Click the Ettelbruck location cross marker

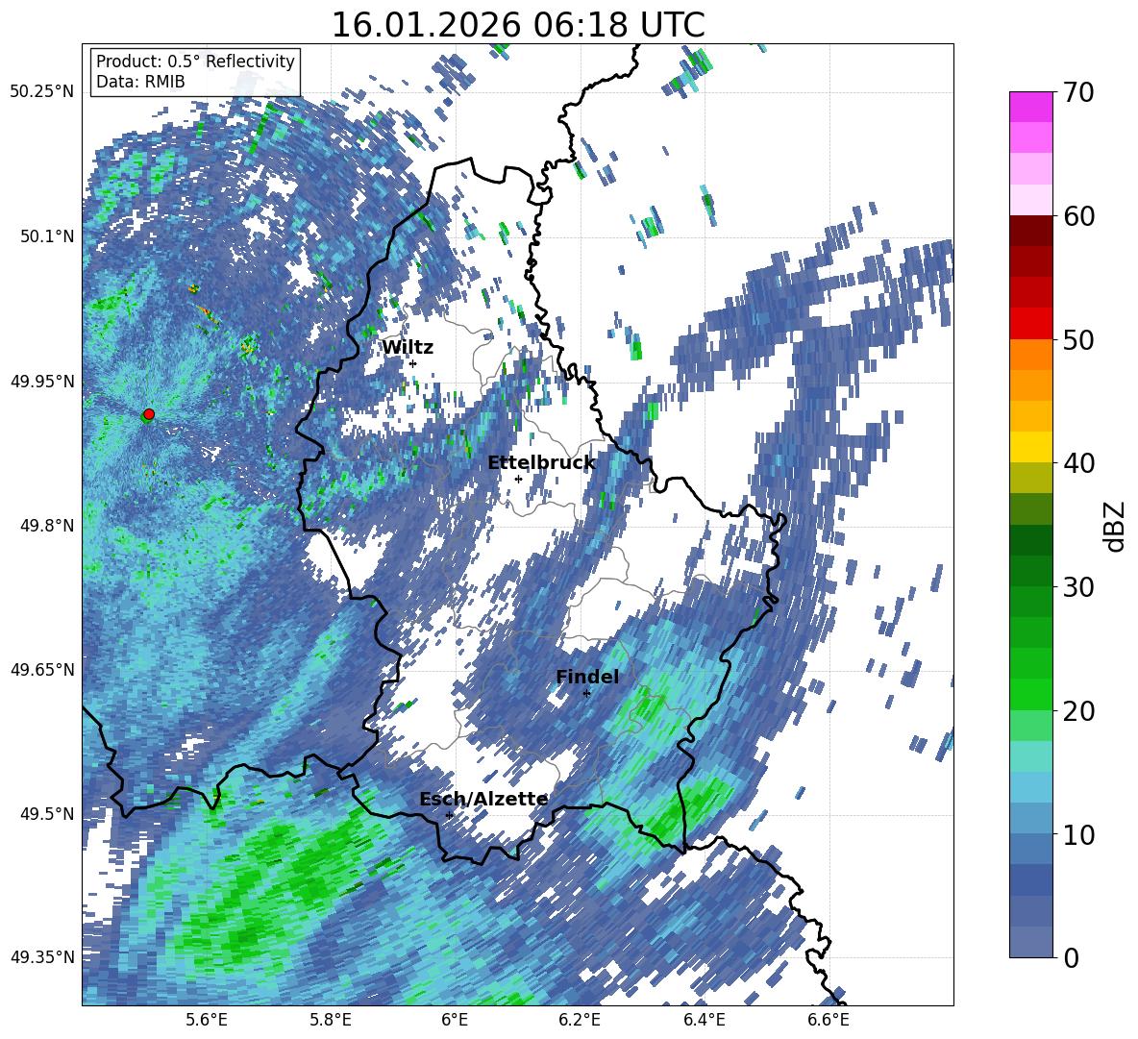518,479
